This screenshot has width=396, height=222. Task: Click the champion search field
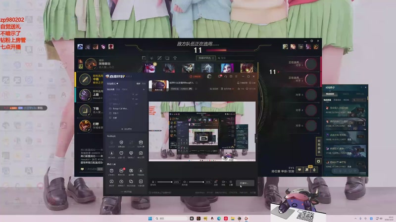click(x=236, y=58)
